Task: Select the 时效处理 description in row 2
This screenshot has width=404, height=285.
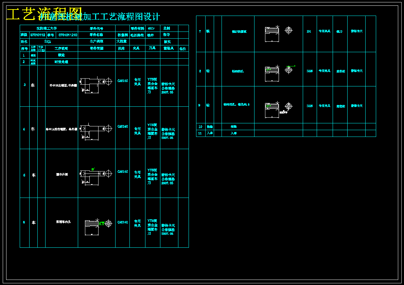Action: point(61,62)
